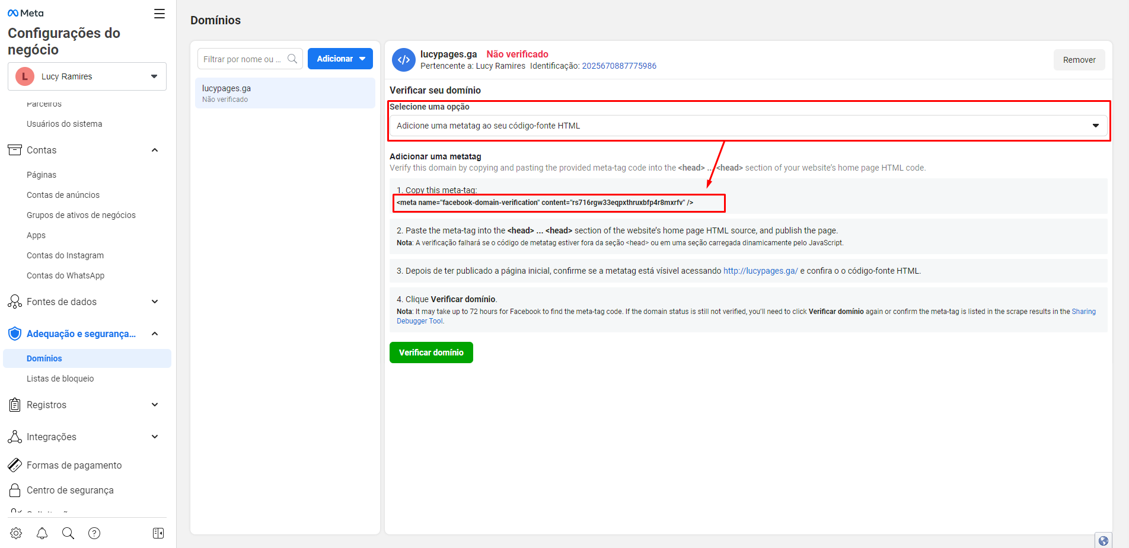Open the Adicionar dropdown button
The image size is (1129, 548).
click(340, 59)
